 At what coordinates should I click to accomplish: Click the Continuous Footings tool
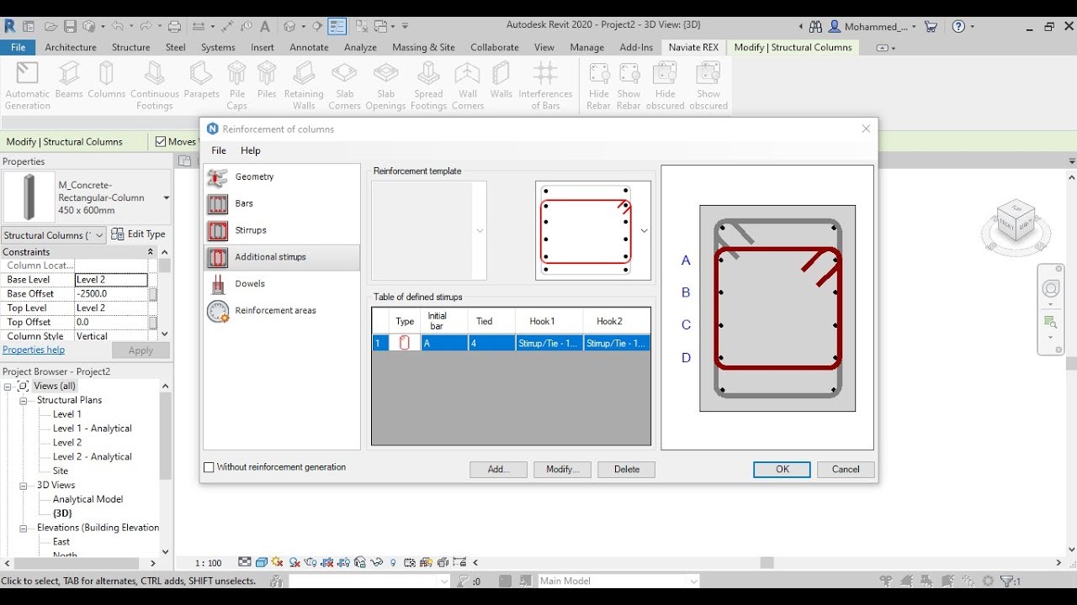pyautogui.click(x=155, y=86)
